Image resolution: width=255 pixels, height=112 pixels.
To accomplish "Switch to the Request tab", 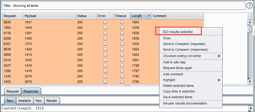I will [13, 91].
